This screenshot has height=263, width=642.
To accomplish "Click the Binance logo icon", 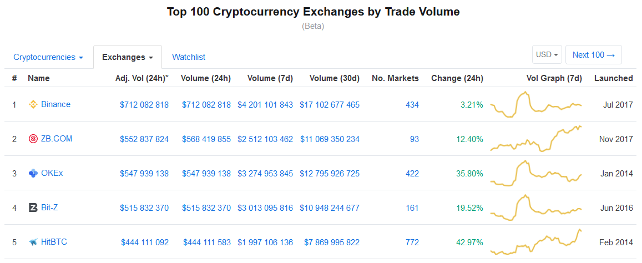I will (33, 104).
